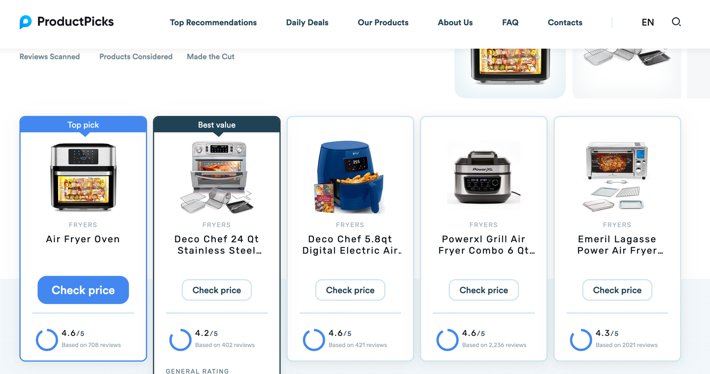Open the search magnifier icon

click(676, 22)
